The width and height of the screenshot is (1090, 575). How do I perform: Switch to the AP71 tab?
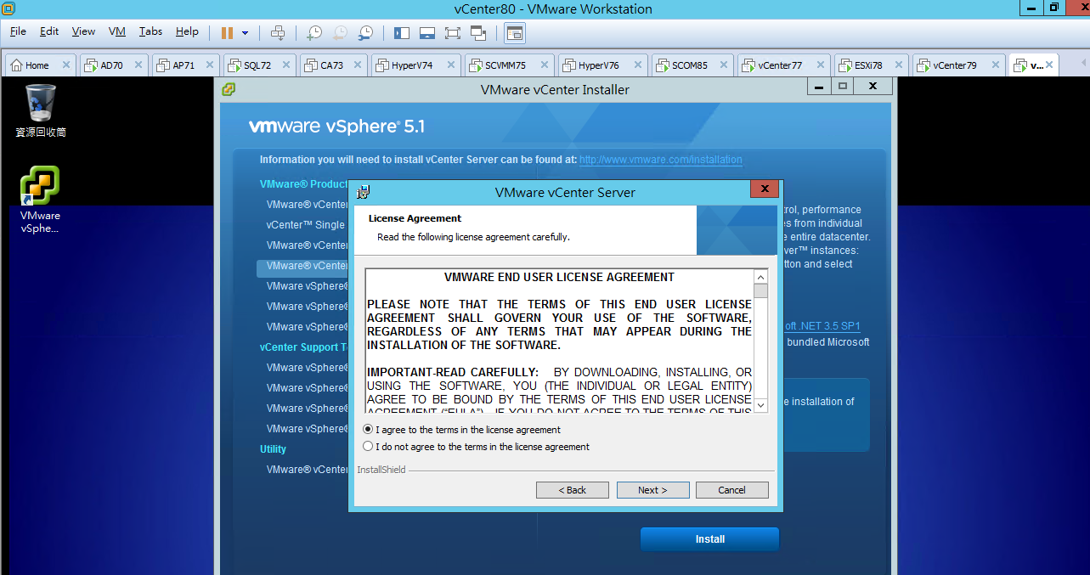pyautogui.click(x=184, y=65)
